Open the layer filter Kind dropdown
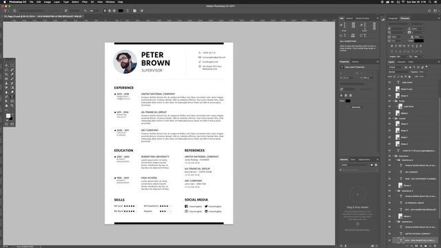 tap(395, 68)
